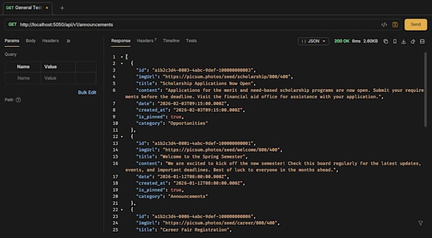Click the Bulk Edit link
This screenshot has width=432, height=238.
pos(87,93)
